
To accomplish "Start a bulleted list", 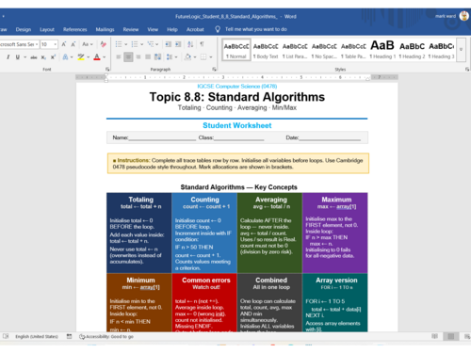I will [119, 44].
